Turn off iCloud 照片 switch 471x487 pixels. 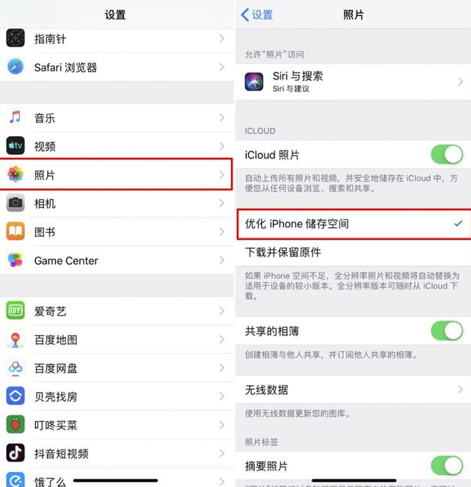447,155
